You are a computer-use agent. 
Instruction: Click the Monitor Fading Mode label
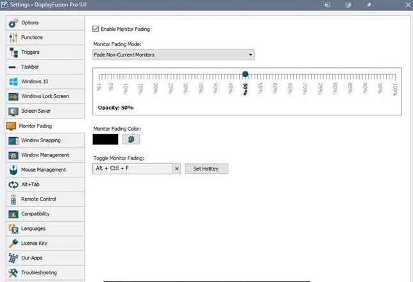(117, 44)
